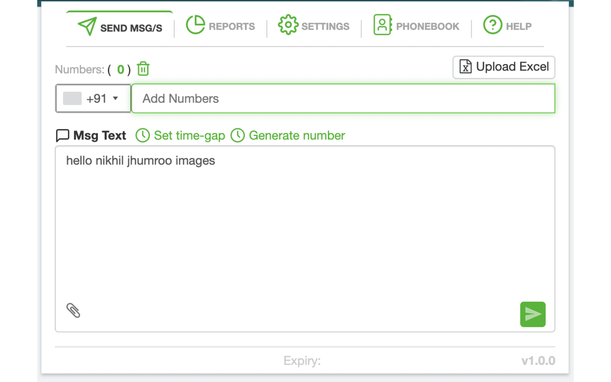Click the clock icon beside Generate number

pyautogui.click(x=238, y=136)
